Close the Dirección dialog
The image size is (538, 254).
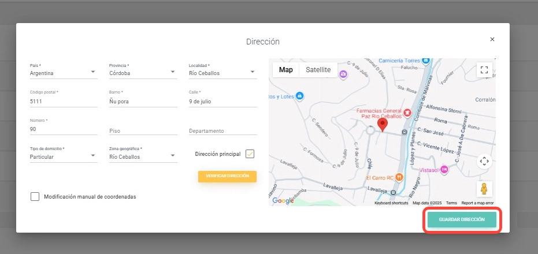[x=492, y=39]
